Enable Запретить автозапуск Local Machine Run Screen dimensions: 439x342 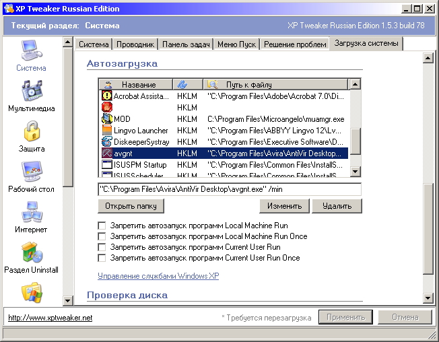pos(102,226)
